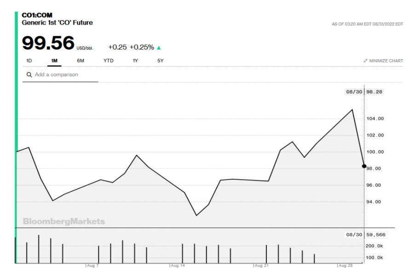
Task: Select the 1M time range tab
Action: point(54,61)
